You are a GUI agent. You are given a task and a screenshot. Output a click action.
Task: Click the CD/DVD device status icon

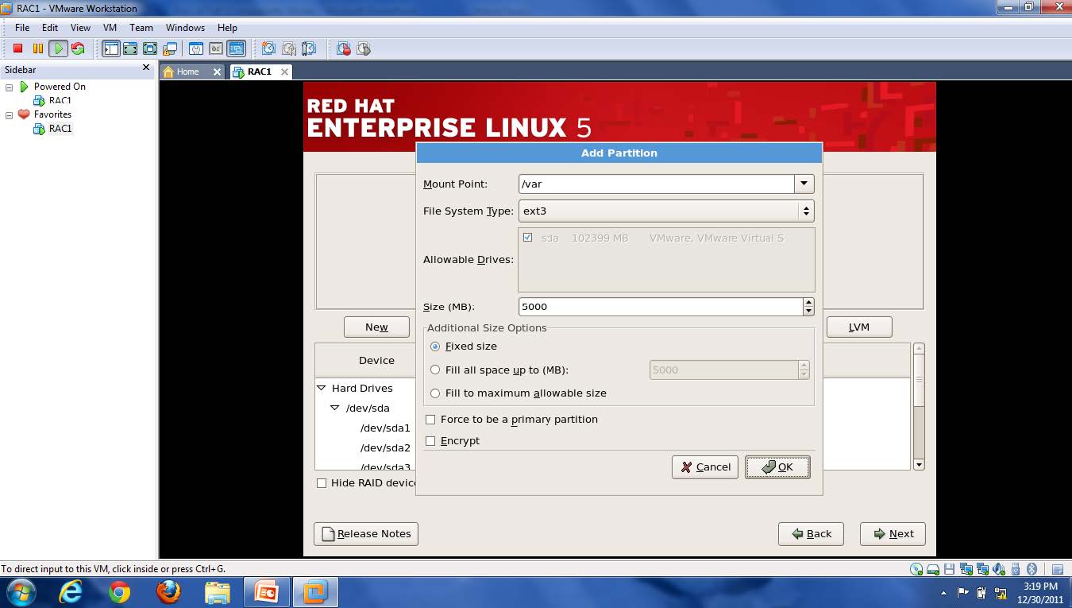pos(917,569)
